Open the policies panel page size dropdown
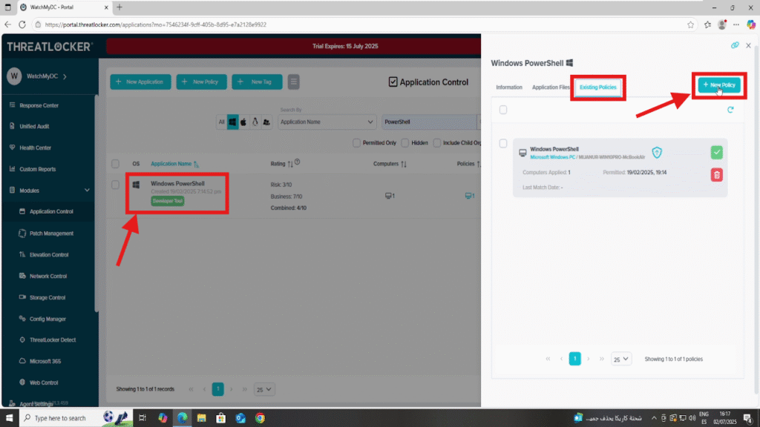760x427 pixels. [x=621, y=360]
